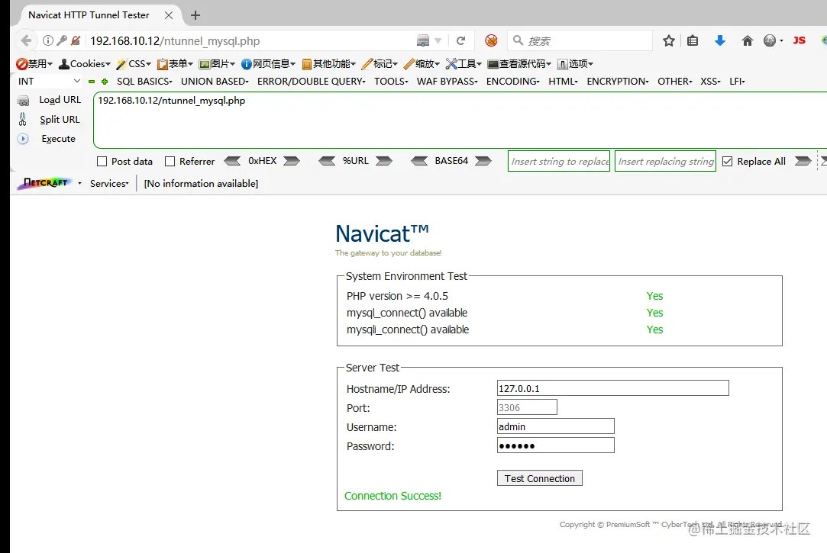This screenshot has height=553, width=827.
Task: Click the key icon beside the address
Action: [x=62, y=40]
